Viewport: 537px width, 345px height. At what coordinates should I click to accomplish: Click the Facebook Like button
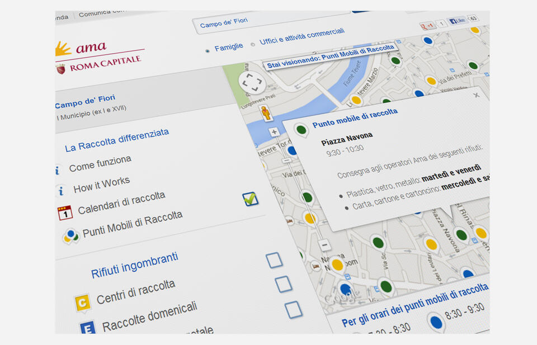457,21
